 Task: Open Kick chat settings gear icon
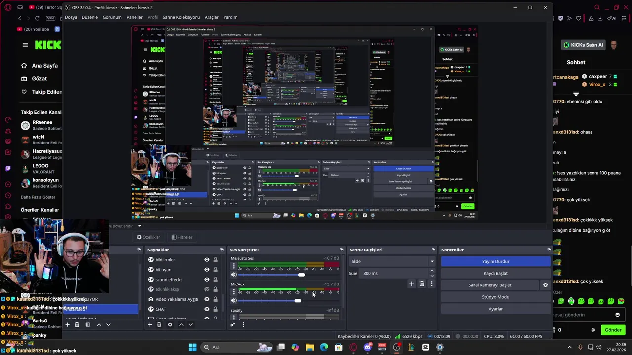[x=593, y=330]
